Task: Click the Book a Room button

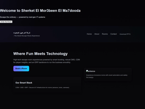Action: point(21,69)
